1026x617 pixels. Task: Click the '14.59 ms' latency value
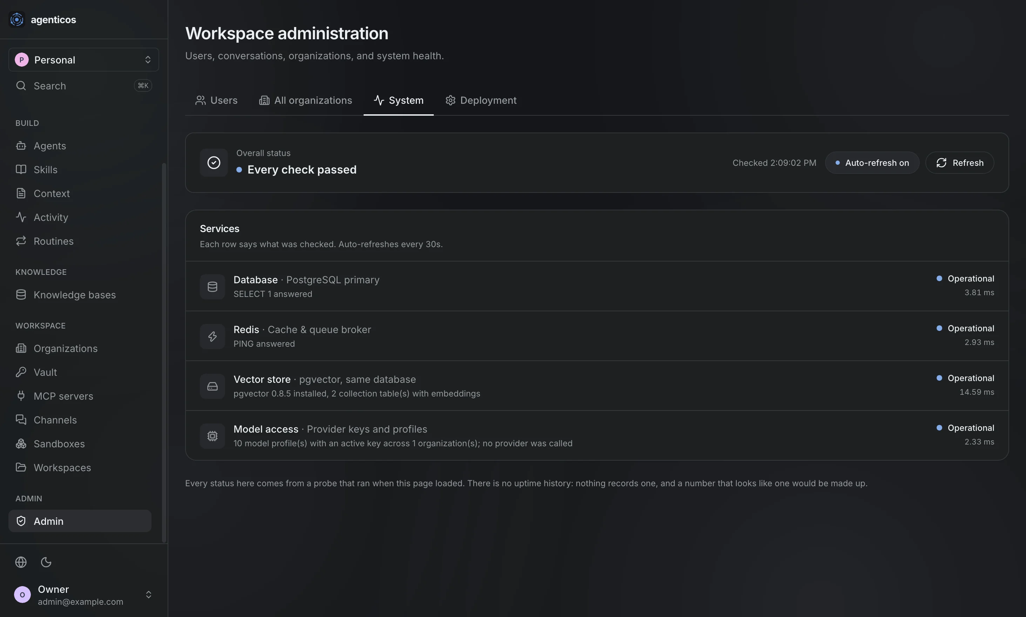[x=977, y=392]
